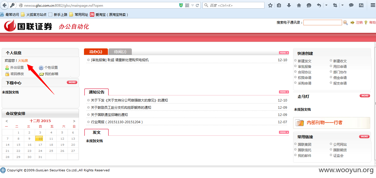Image resolution: width=376 pixels, height=178 pixels.
Task: Click the Ad blocker toolbar icon
Action: click(x=361, y=5)
